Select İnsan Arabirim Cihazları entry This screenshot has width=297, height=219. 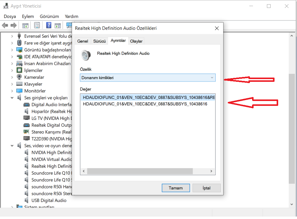[47, 63]
